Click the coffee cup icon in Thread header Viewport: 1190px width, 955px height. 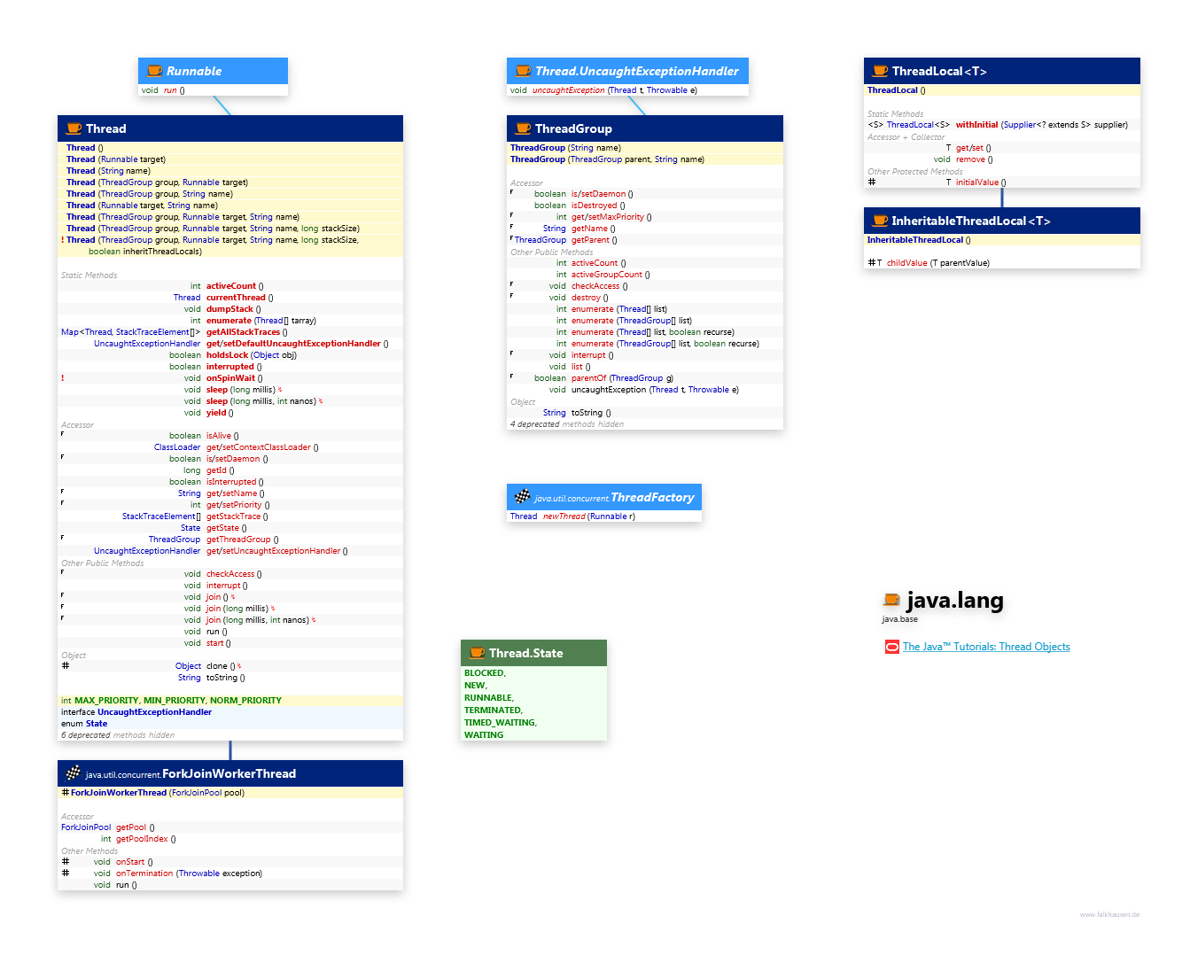(x=74, y=128)
